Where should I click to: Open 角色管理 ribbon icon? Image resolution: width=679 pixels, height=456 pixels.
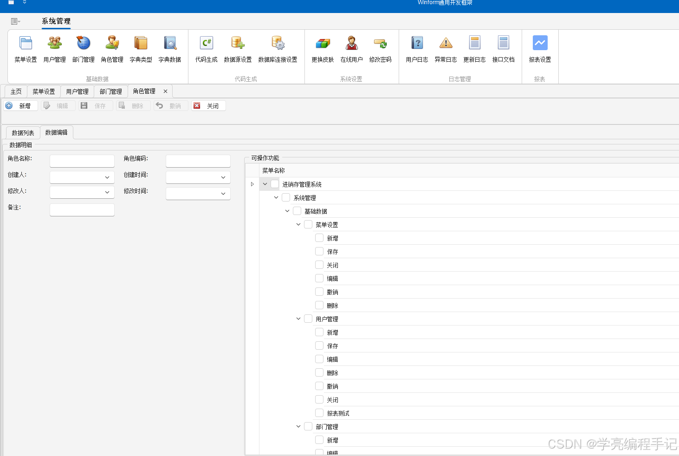click(112, 49)
